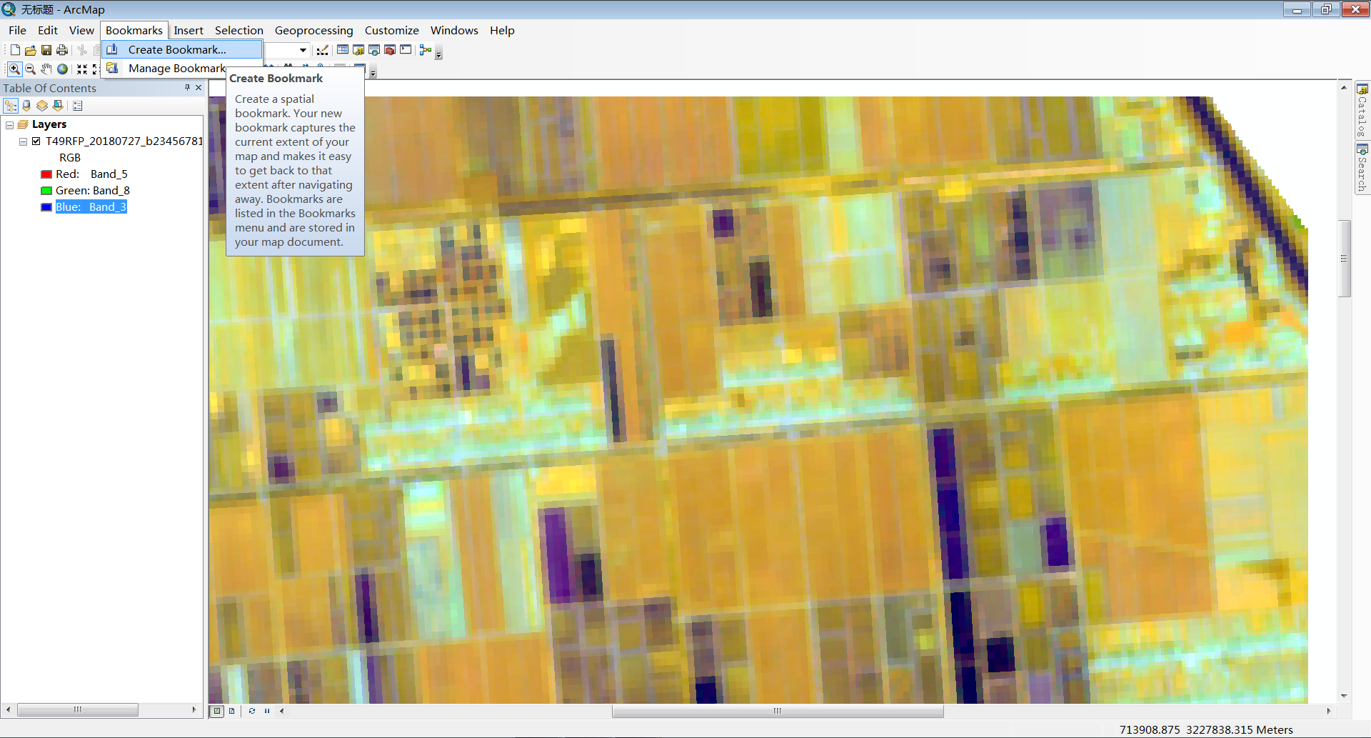Select the Pan tool

[46, 69]
